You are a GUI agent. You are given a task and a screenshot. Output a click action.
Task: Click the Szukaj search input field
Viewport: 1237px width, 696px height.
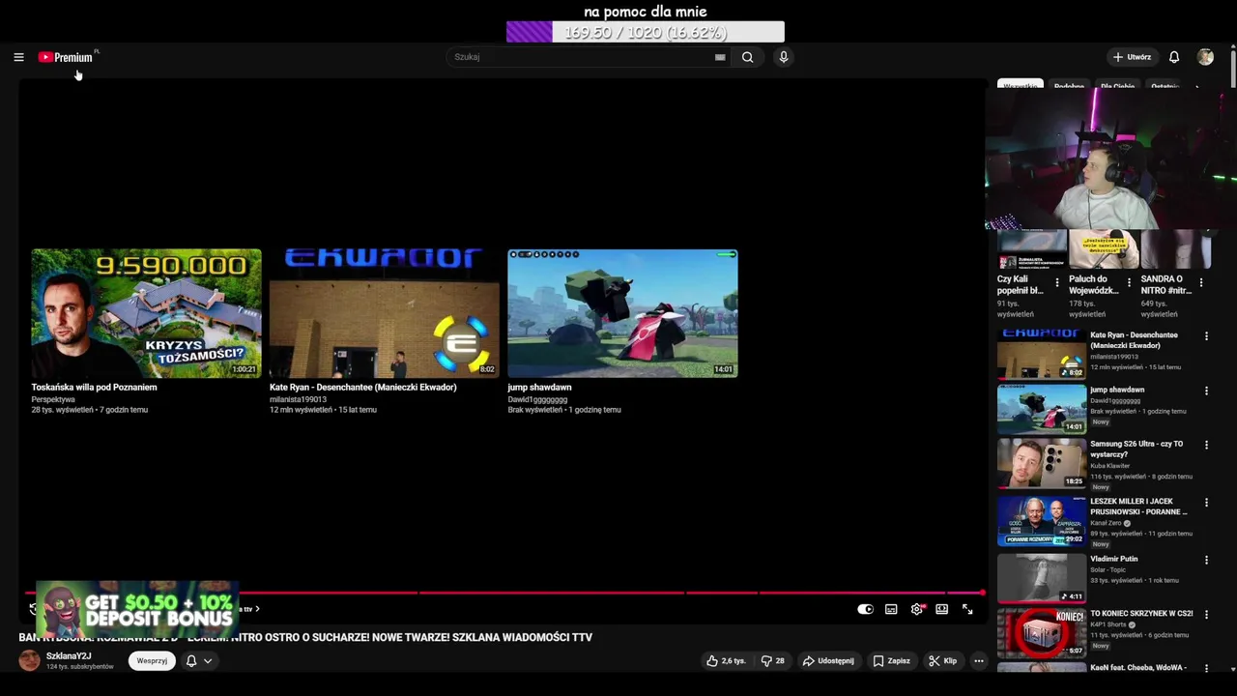[x=580, y=57]
